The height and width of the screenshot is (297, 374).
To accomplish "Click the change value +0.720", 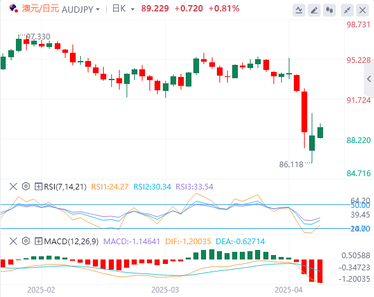I will pos(189,9).
